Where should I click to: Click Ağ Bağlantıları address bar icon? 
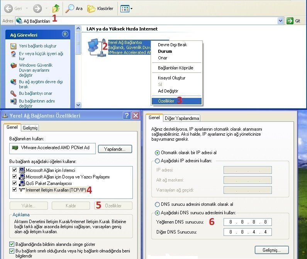(19, 21)
